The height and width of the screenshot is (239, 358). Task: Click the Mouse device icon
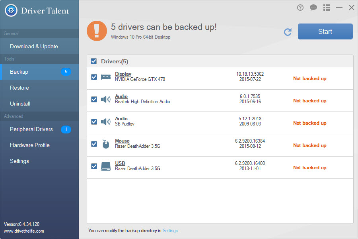pos(106,144)
